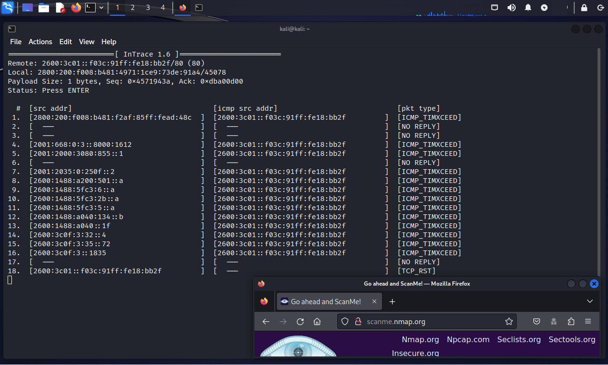Expand the terminal launcher dropdown arrow
The width and height of the screenshot is (608, 365).
point(101,8)
